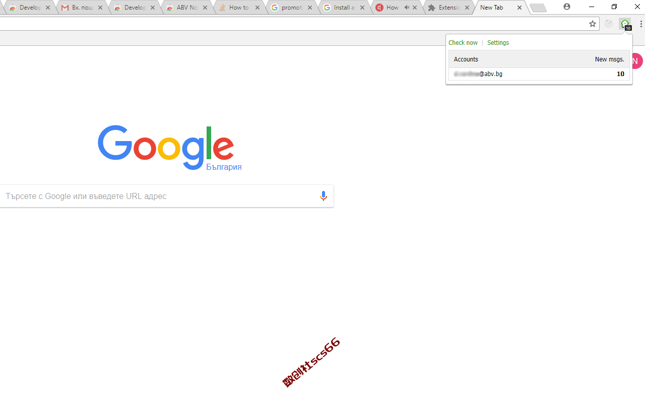Switch to the ABV No tab
Screen dimensions: 645x403
186,8
